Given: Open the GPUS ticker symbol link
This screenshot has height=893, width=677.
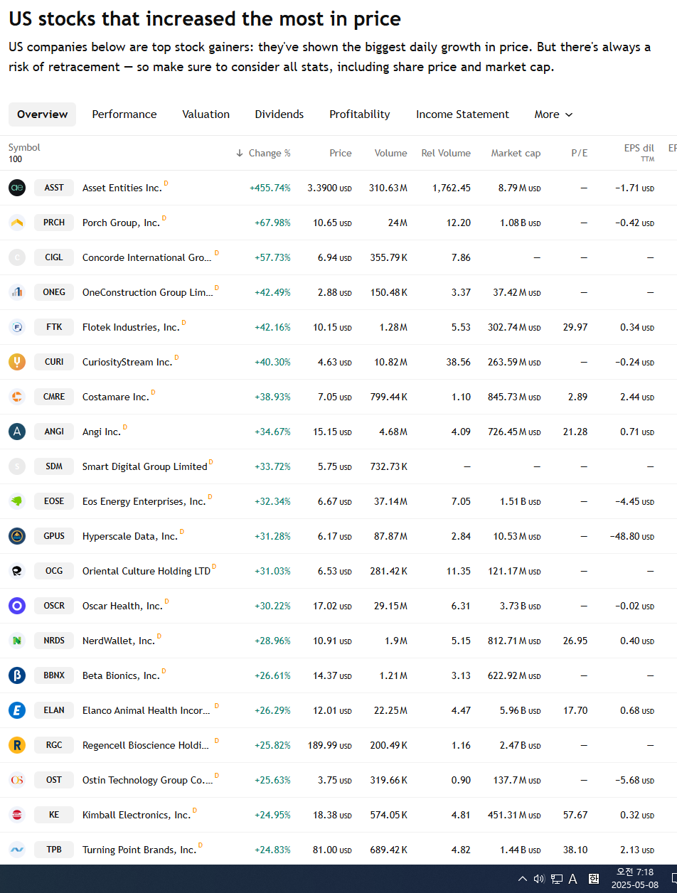Looking at the screenshot, I should coord(54,536).
